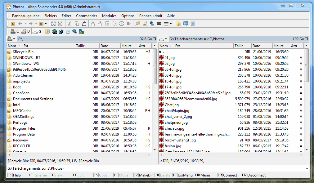Open the Aide menu
Image resolution: width=314 pixels, height=183 pixels.
pyautogui.click(x=171, y=16)
